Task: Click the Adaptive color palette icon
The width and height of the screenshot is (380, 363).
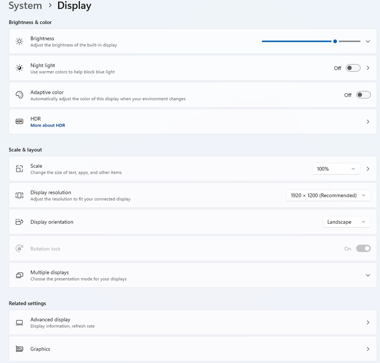Action: click(19, 95)
